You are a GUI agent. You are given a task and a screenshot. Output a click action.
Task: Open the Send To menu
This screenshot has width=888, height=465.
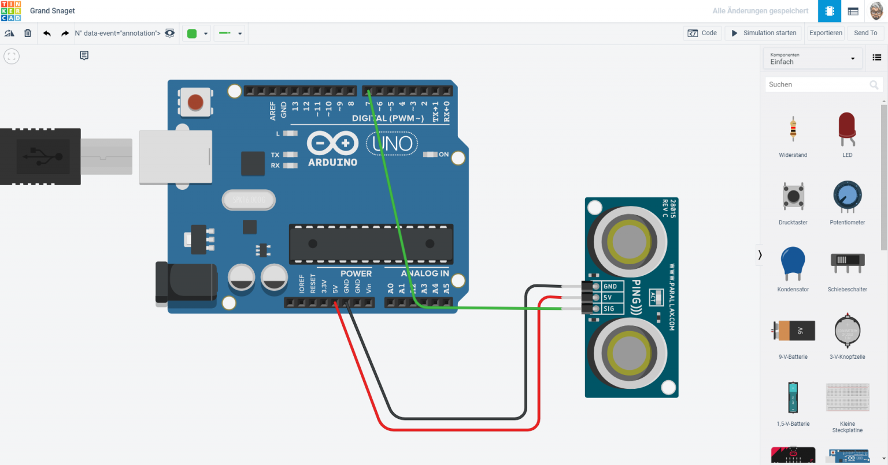[x=865, y=33]
